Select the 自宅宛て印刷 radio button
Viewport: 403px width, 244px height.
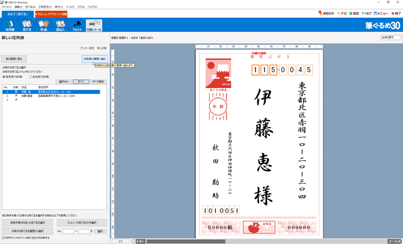click(x=4, y=76)
